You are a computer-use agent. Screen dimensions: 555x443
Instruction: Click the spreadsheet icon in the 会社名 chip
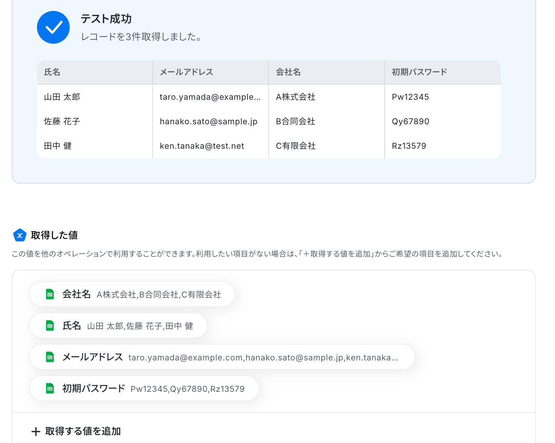pos(50,294)
